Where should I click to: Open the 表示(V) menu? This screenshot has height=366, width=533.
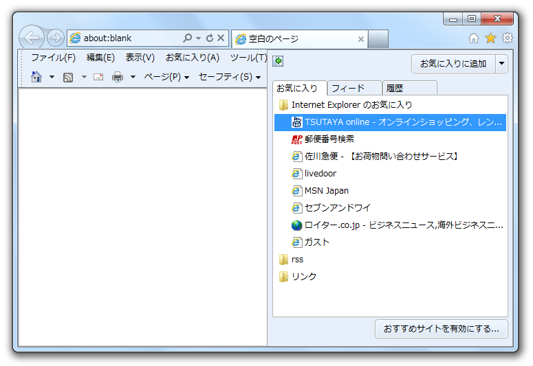pyautogui.click(x=140, y=58)
